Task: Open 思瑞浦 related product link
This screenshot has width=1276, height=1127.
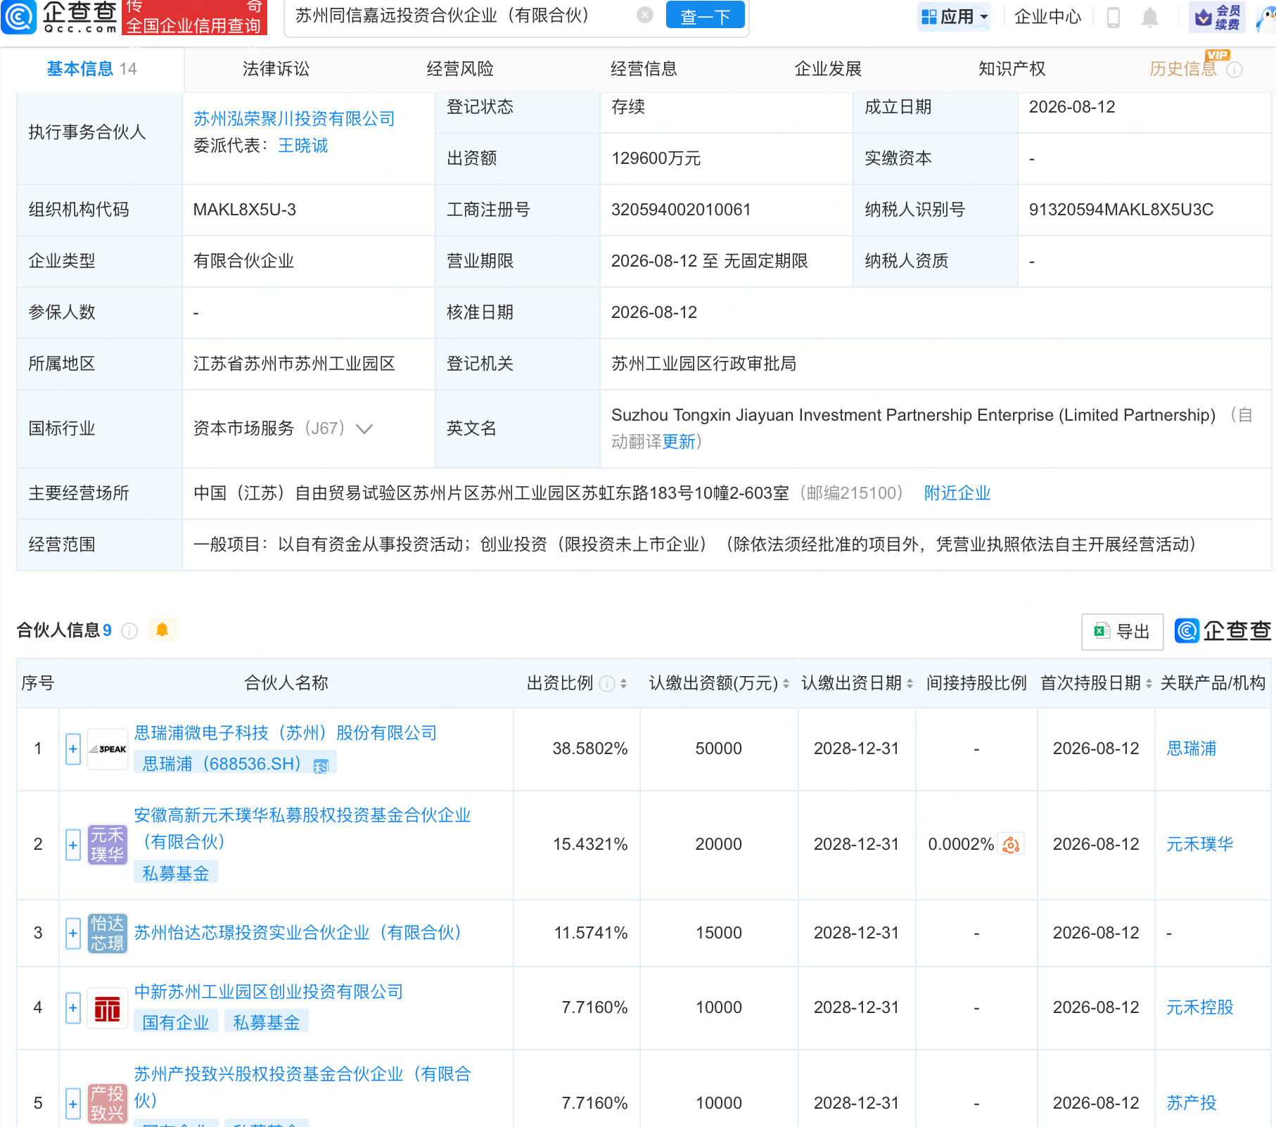Action: click(x=1192, y=749)
